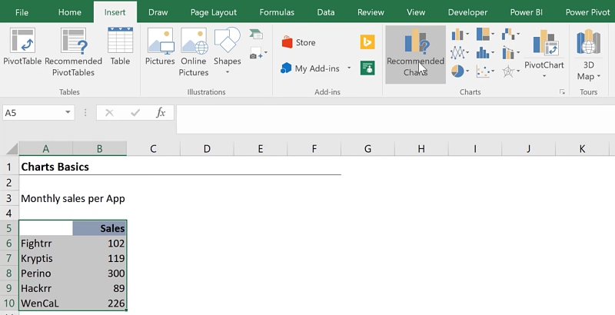Viewport: 615px width, 315px height.
Task: Insert a pie or doughnut chart
Action: (x=460, y=71)
